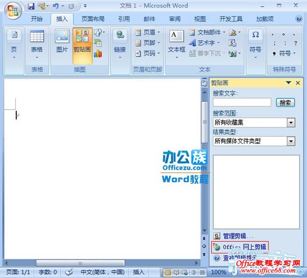Select Web Layout view in status bar
Viewport: 307px width, 278px height.
pos(184,272)
